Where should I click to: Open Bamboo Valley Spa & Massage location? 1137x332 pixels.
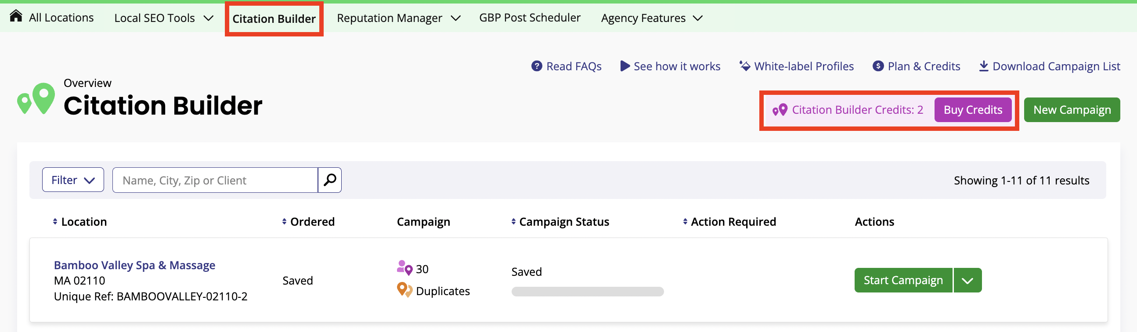click(x=135, y=265)
